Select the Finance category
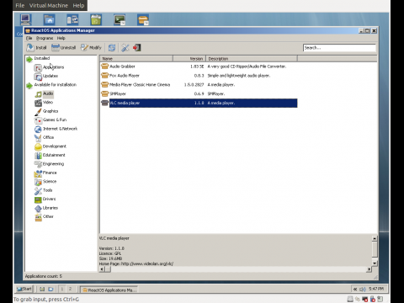Viewport: 404px width, 303px height. point(50,173)
